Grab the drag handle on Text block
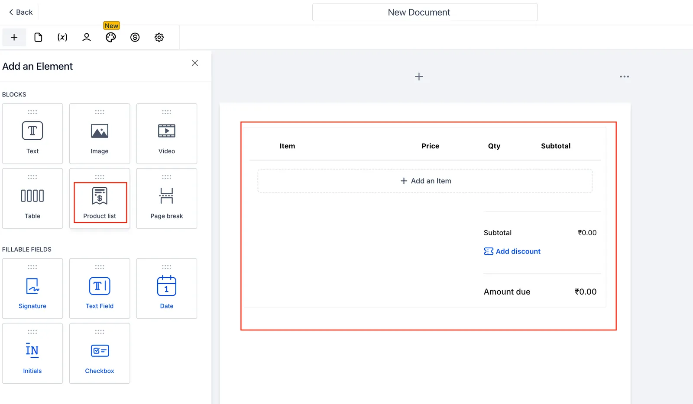693x404 pixels. point(32,112)
